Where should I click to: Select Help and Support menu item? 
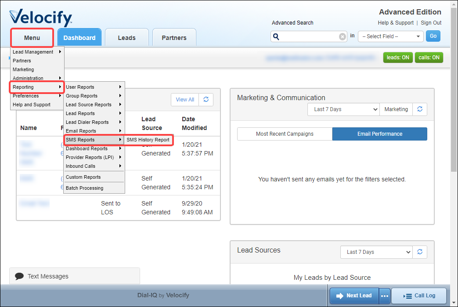point(37,105)
